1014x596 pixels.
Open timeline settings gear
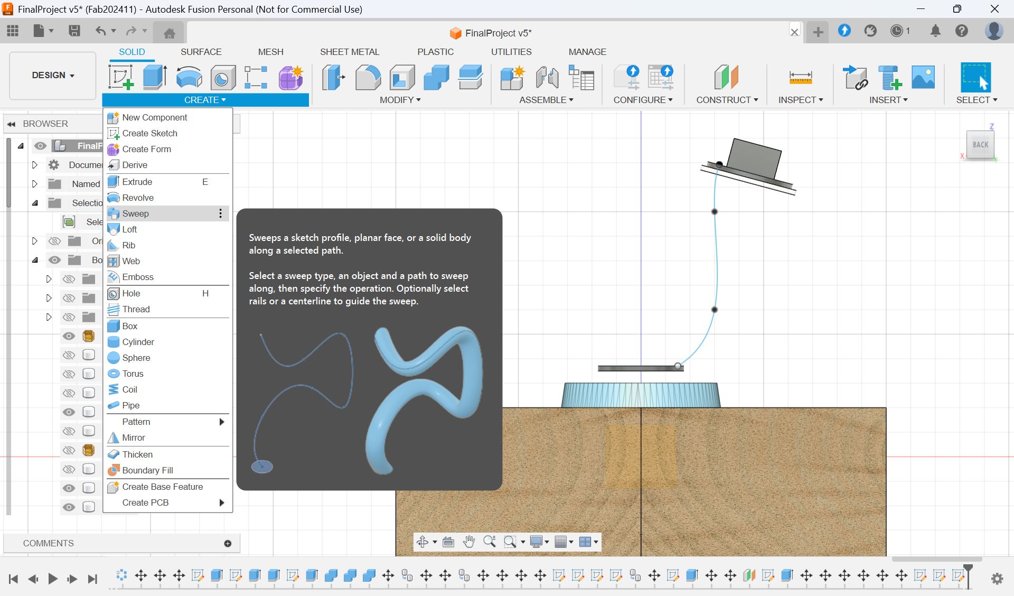[x=997, y=579]
